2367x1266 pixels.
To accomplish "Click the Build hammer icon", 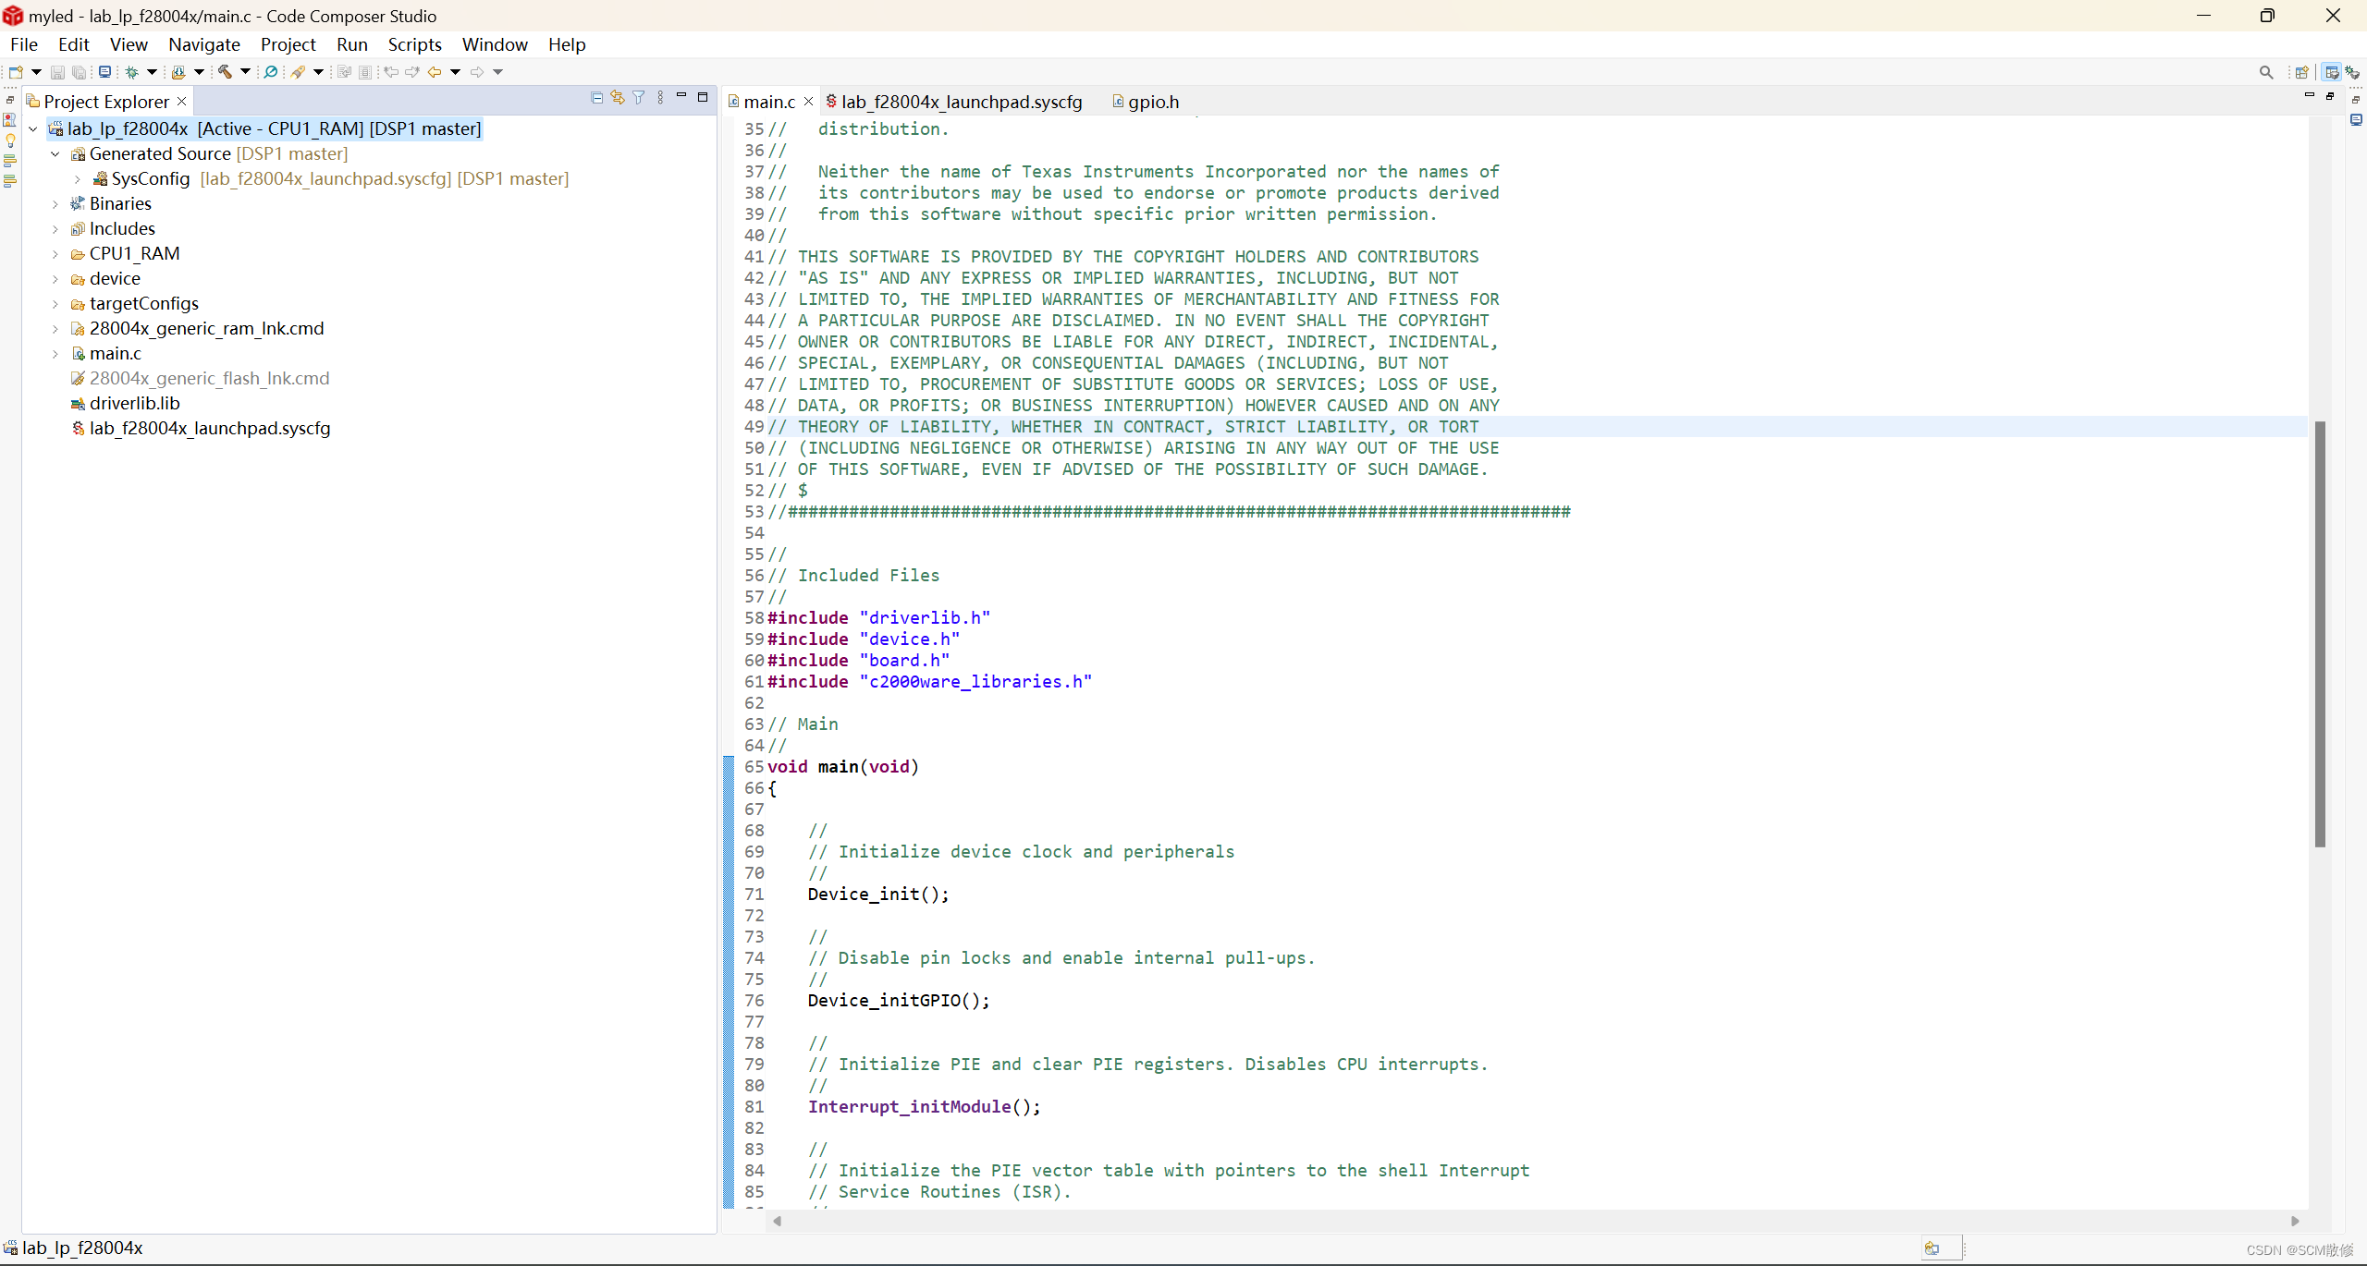I will pos(225,72).
